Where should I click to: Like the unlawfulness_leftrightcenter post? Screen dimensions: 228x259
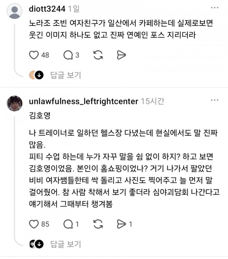tap(34, 224)
